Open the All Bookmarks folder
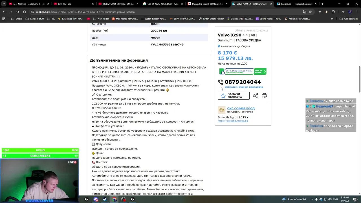Screen dimensions: 361x203 (349, 19)
